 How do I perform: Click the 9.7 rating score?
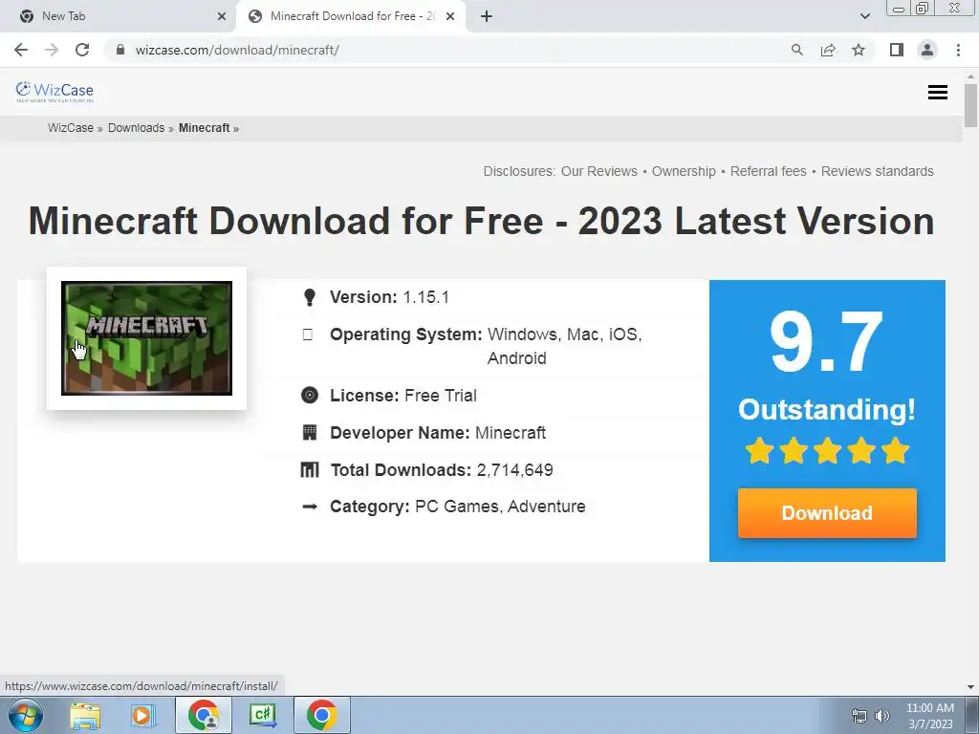click(x=827, y=342)
